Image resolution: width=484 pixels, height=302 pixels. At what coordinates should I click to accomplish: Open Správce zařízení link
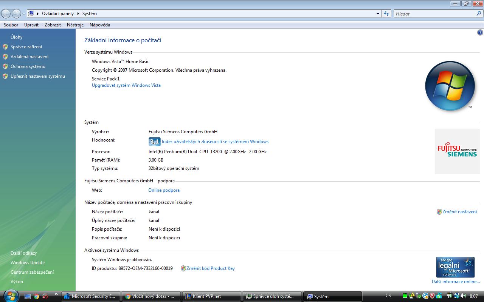coord(26,47)
